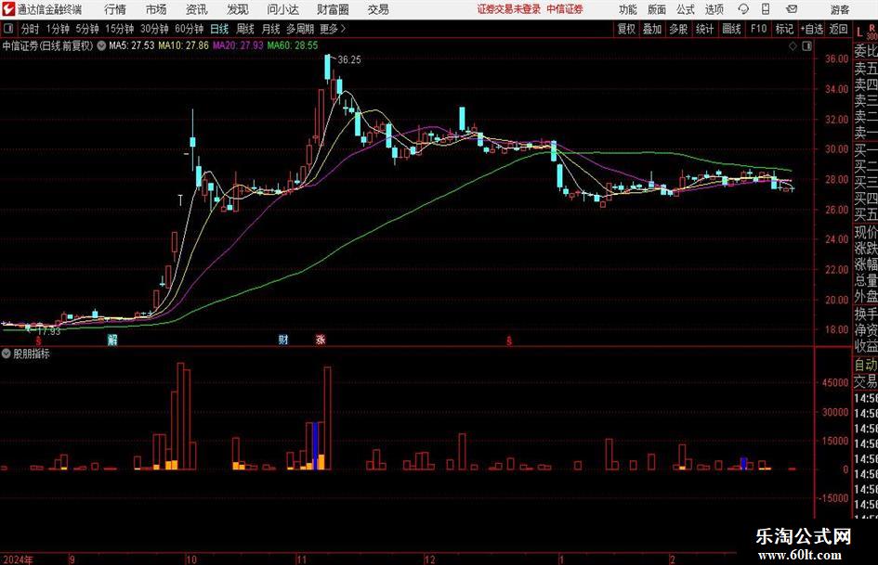This screenshot has height=565, width=878.
Task: Click the 证券交易未登录 login link
Action: pos(509,9)
